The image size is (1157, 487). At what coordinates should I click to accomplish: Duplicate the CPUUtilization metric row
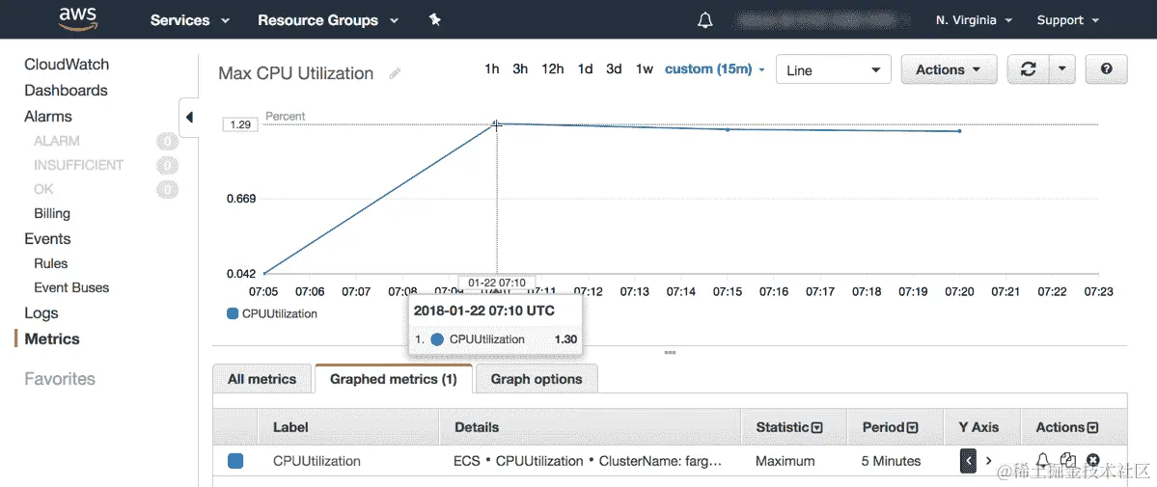(x=1067, y=460)
